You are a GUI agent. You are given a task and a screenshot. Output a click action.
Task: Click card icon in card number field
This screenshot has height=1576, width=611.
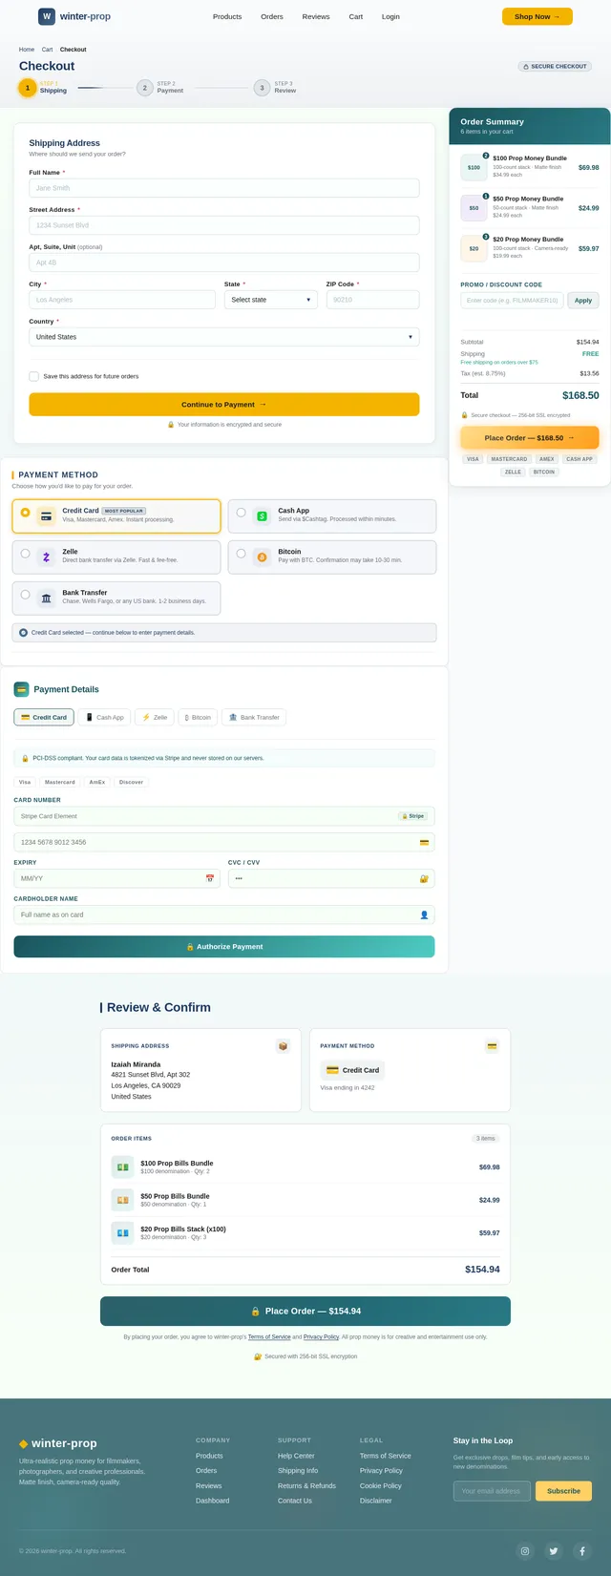tap(424, 842)
